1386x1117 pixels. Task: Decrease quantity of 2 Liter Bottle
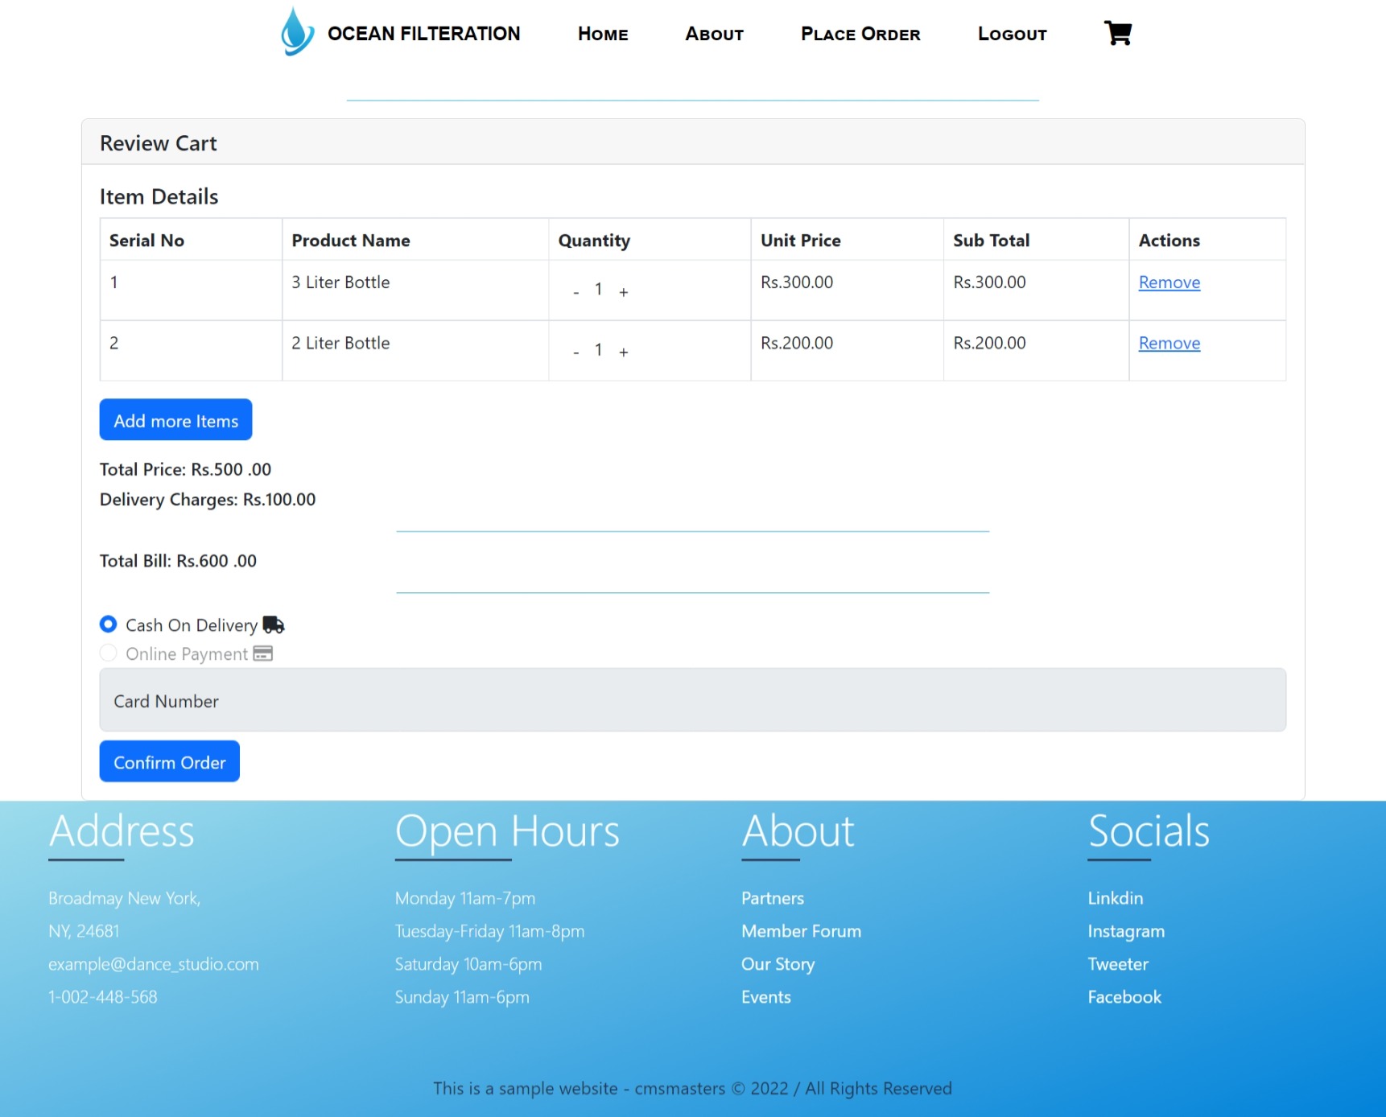[x=576, y=352]
